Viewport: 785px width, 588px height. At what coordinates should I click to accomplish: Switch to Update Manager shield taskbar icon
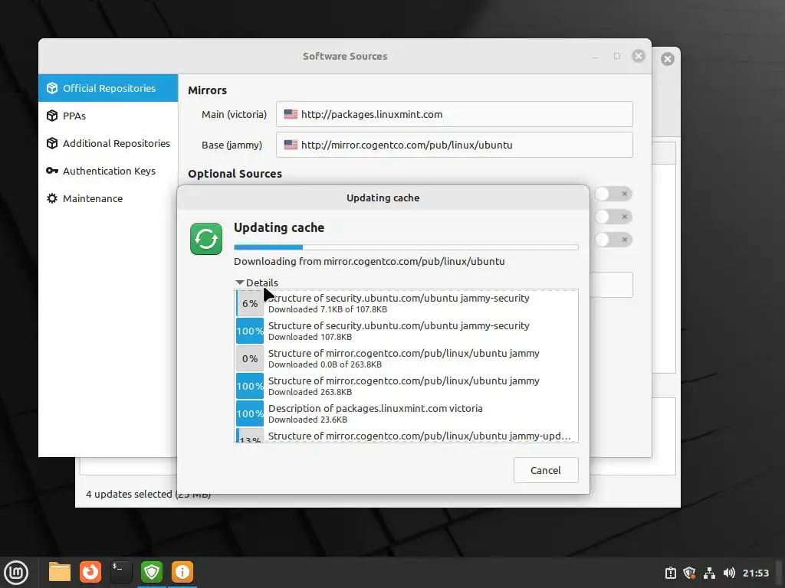pyautogui.click(x=152, y=572)
